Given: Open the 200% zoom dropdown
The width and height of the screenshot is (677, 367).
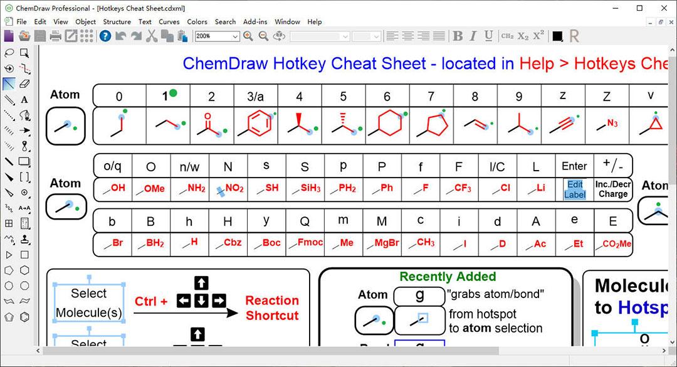Looking at the screenshot, I should [235, 36].
